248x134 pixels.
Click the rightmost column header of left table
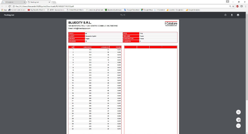(115, 47)
